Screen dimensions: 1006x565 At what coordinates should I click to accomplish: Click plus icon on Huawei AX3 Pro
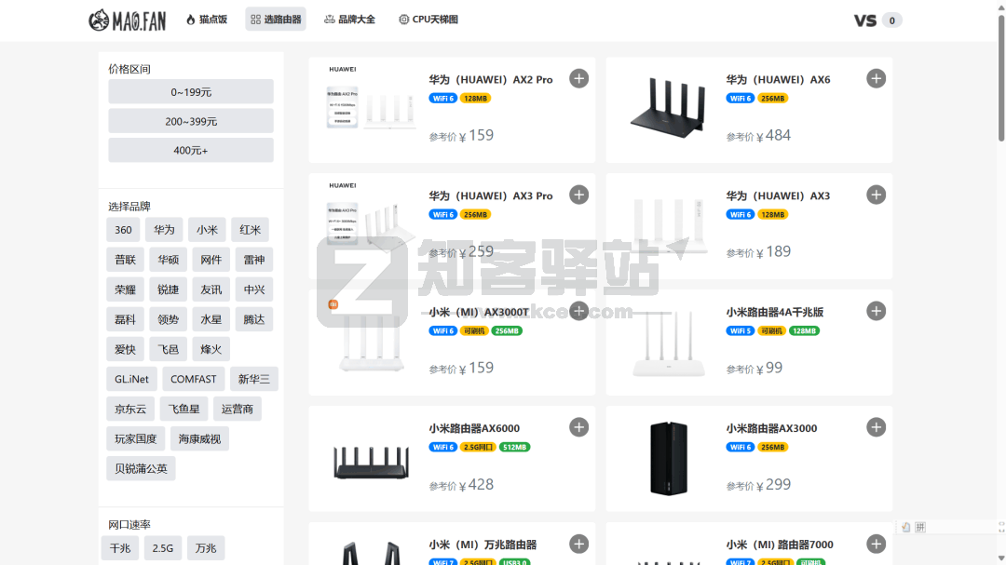point(578,195)
